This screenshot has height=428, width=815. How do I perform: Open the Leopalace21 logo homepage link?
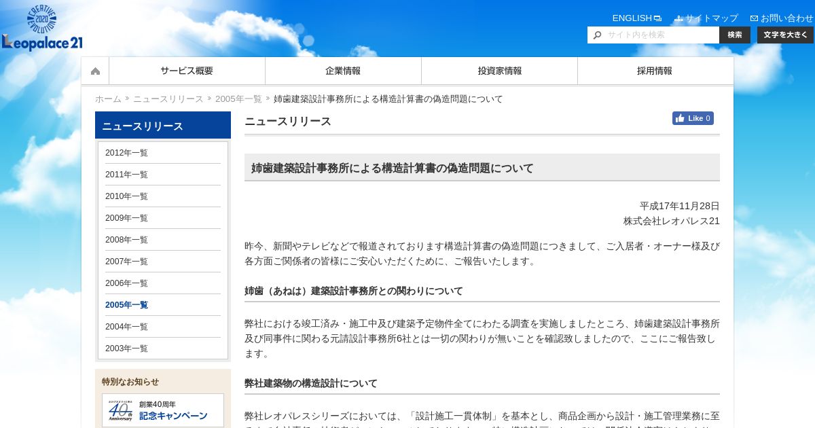click(42, 29)
